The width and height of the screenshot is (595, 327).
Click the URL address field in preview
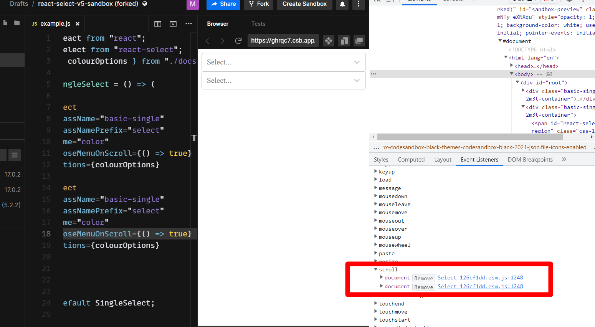coord(283,41)
